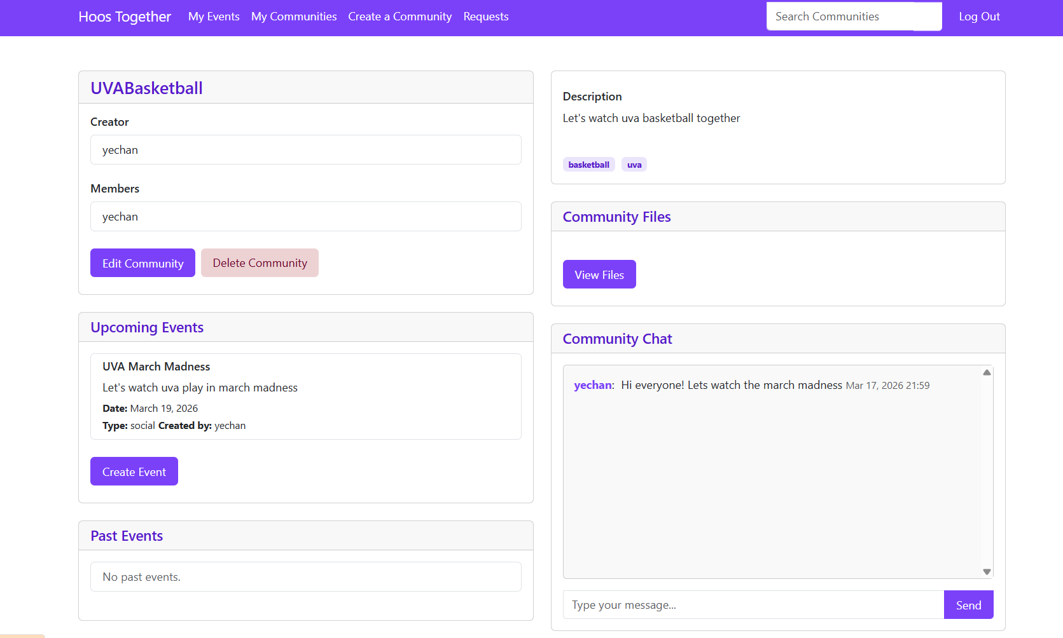Click the chat scrollbar down arrow
Image resolution: width=1063 pixels, height=638 pixels.
(x=987, y=571)
